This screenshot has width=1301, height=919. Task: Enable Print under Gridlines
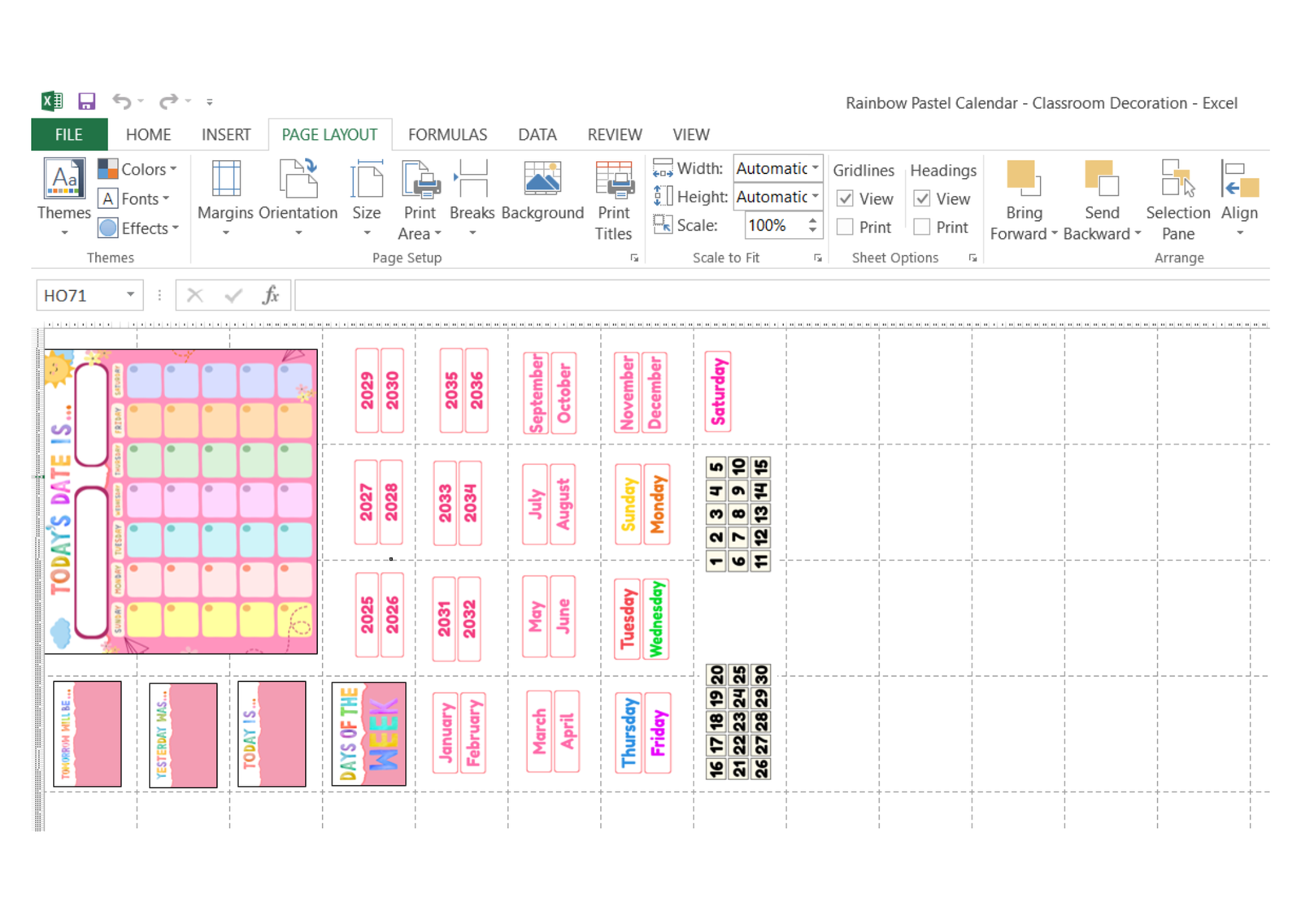tap(843, 227)
